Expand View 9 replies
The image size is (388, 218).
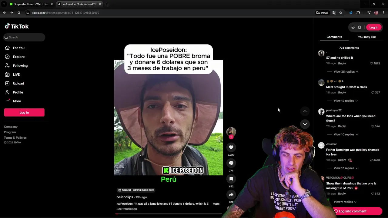coord(345,202)
